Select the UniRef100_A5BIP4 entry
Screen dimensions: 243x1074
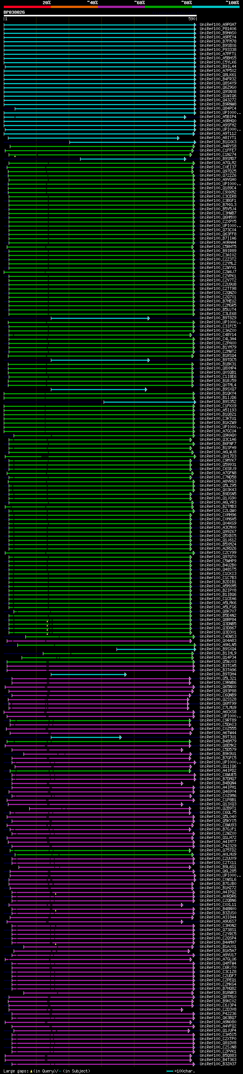(x=218, y=117)
